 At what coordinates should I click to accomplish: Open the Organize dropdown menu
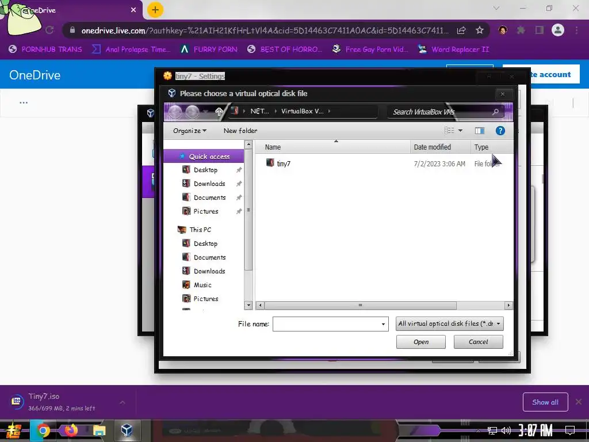(x=190, y=131)
